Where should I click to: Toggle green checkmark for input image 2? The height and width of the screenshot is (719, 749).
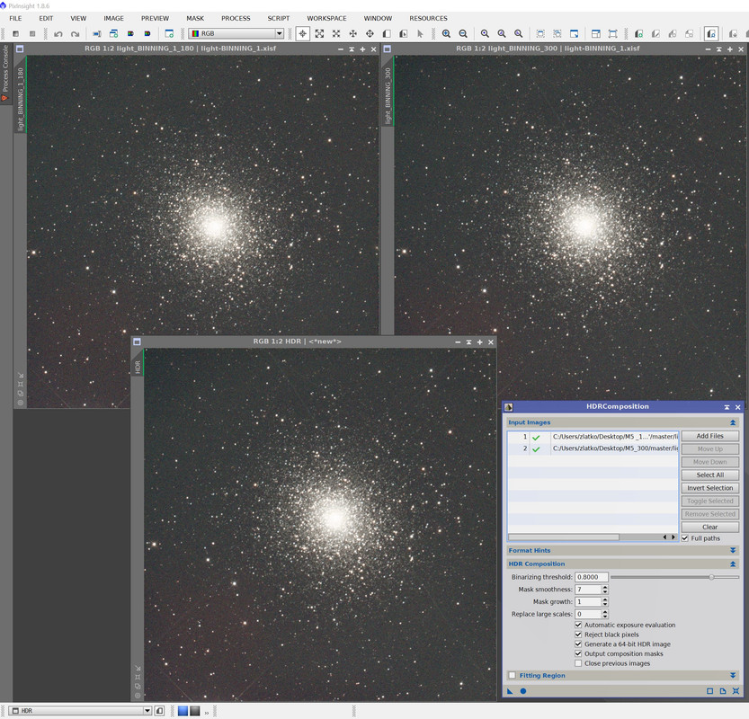(536, 449)
